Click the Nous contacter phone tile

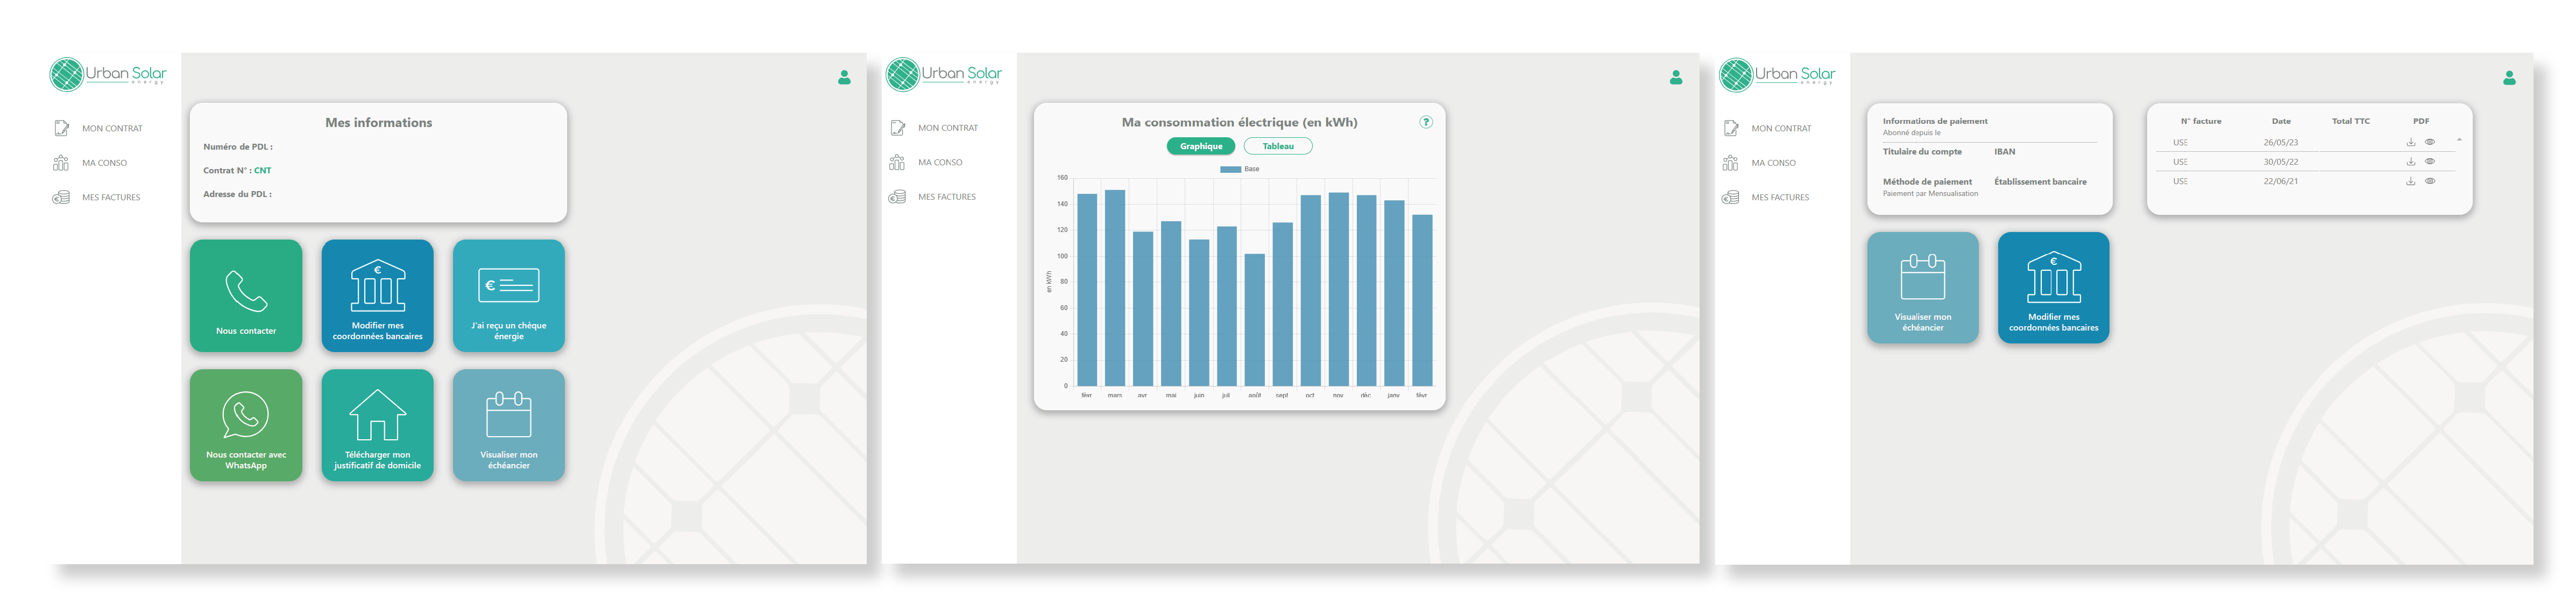(x=246, y=295)
